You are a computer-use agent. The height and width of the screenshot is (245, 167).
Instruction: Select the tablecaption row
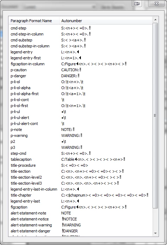(x=80, y=159)
